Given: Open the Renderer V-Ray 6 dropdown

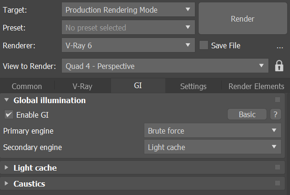Looking at the screenshot, I should [x=128, y=45].
